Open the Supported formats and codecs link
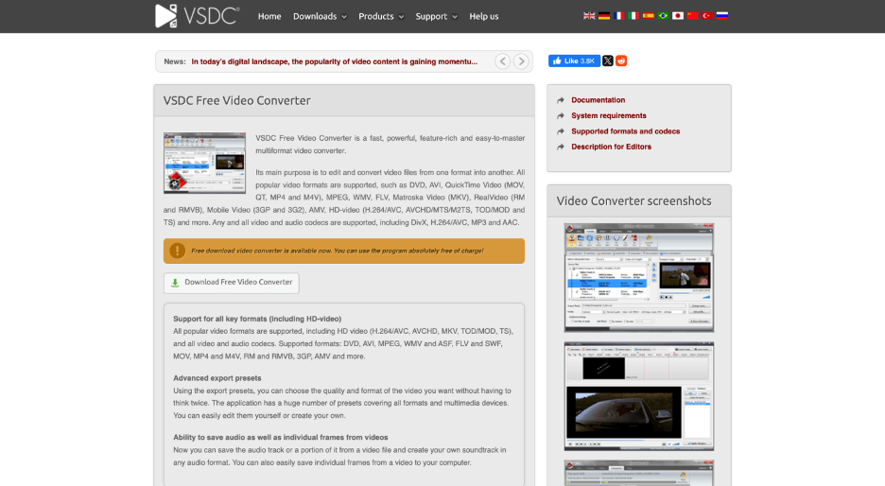This screenshot has height=486, width=885. click(625, 131)
